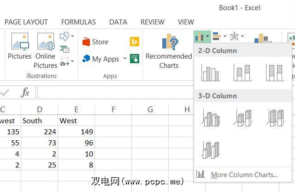Click the Bing Maps app icon
The height and width of the screenshot is (192, 295).
(x=135, y=42)
